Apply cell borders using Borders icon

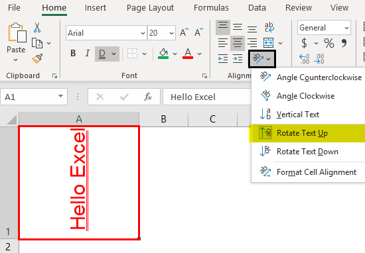132,54
